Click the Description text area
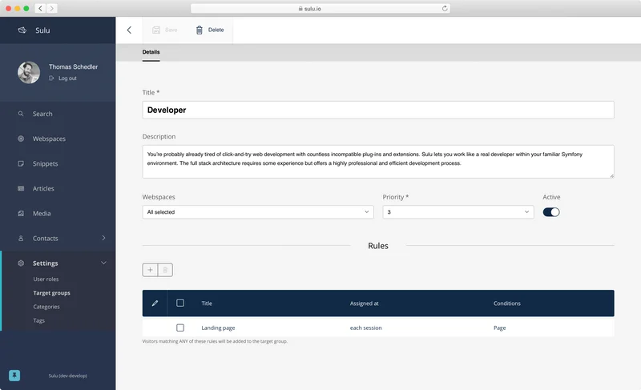 point(378,161)
